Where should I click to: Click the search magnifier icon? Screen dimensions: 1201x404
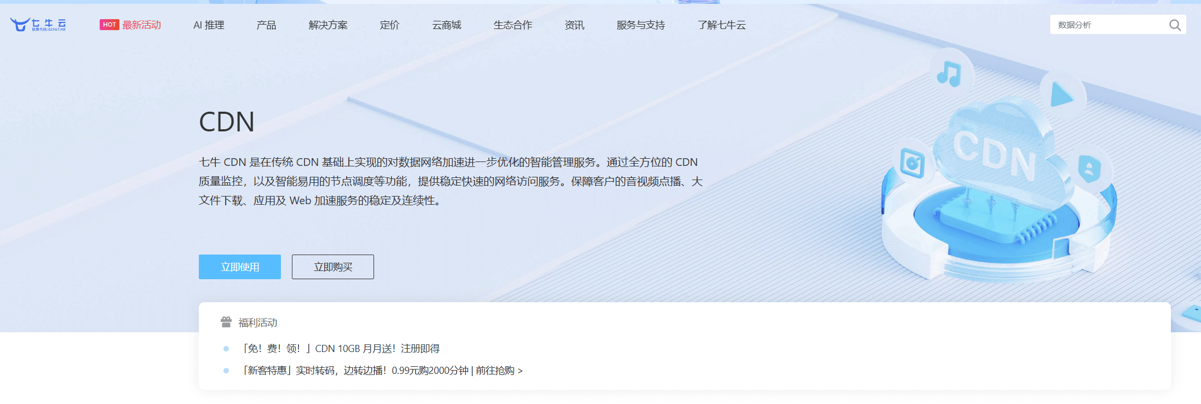[x=1175, y=25]
